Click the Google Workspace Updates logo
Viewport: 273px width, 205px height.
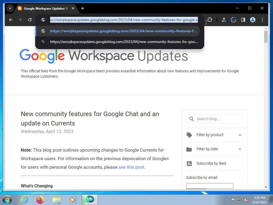104,56
